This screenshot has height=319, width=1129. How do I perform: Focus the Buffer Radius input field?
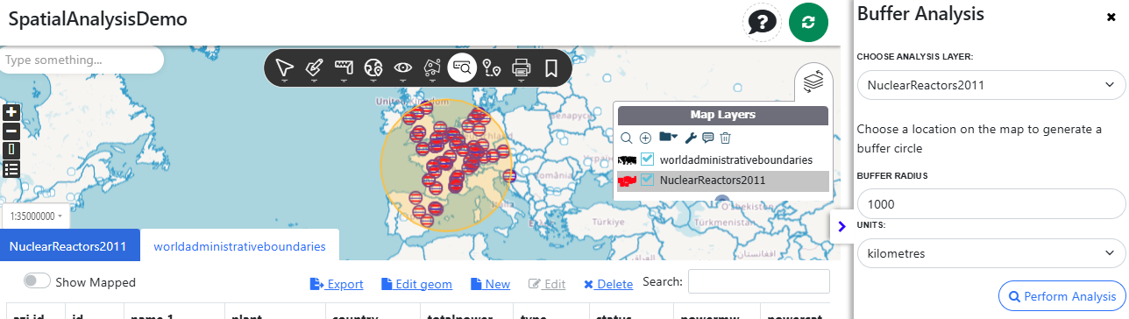pos(991,204)
